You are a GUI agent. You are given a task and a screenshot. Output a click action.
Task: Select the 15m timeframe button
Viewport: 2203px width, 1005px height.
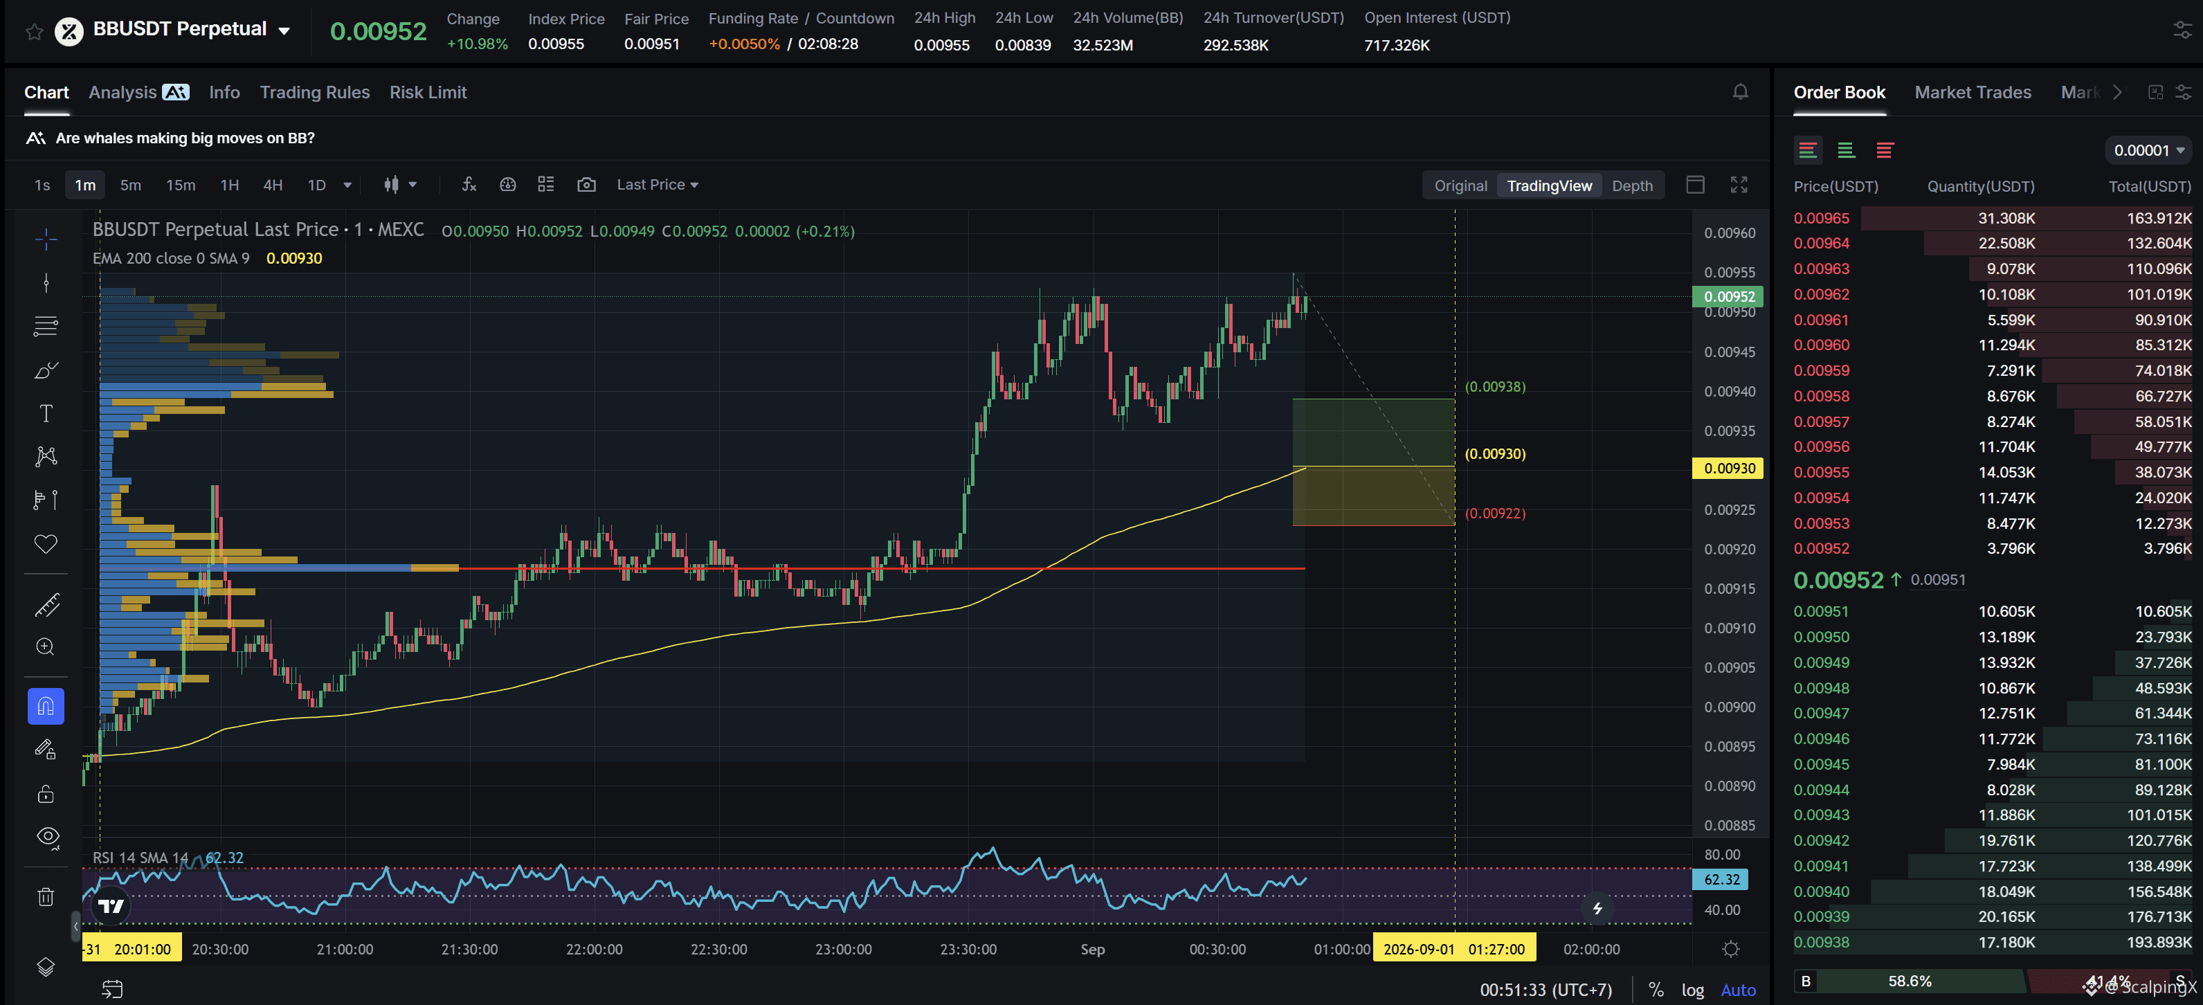(x=181, y=185)
